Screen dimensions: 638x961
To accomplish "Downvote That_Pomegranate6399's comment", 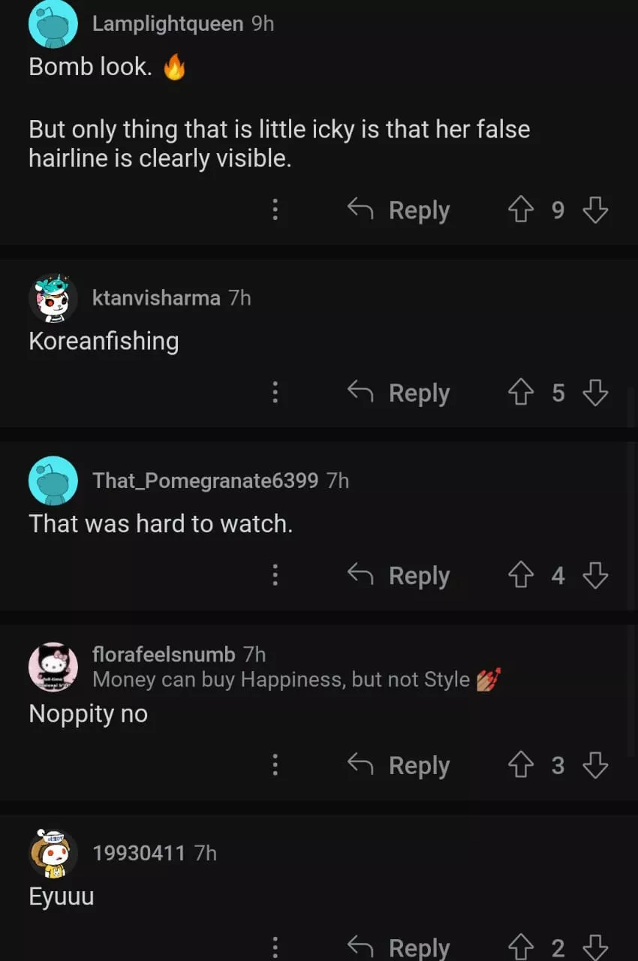I will coord(595,575).
